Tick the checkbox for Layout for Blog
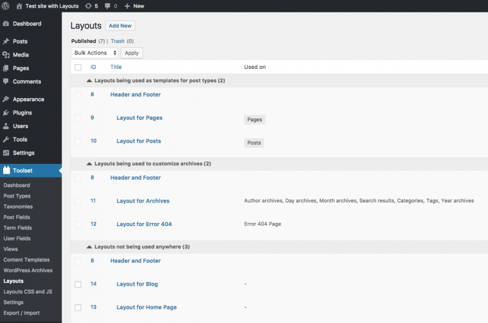Screen dimensions: 488x323 [78, 284]
